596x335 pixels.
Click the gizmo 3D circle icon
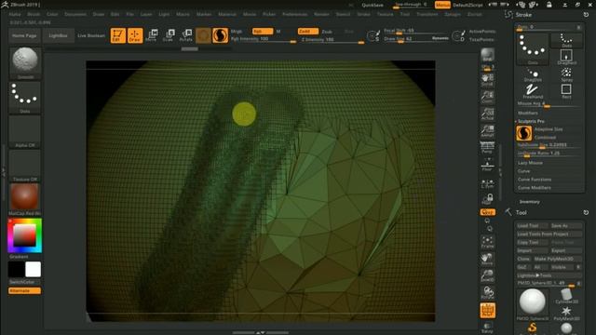click(203, 35)
